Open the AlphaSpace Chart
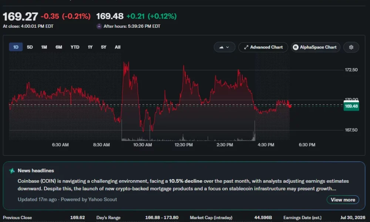This screenshot has height=222, width=370. pyautogui.click(x=316, y=47)
